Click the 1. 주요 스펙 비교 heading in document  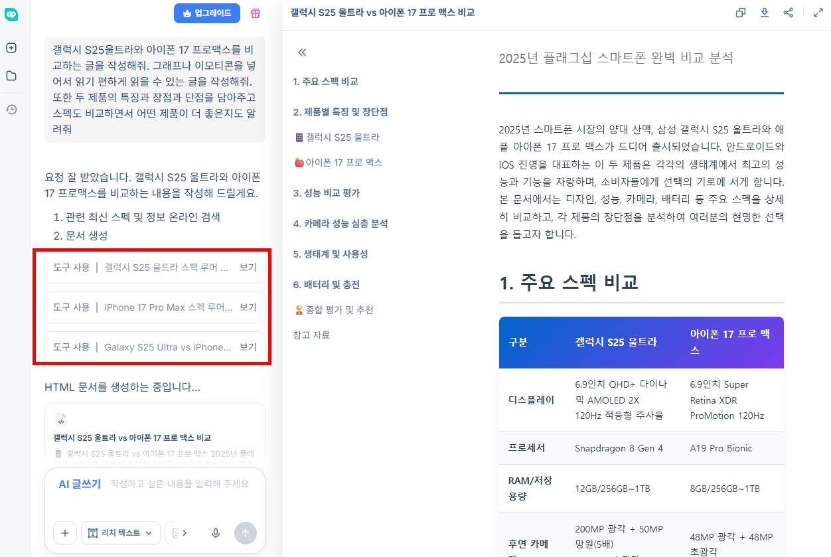(x=569, y=281)
